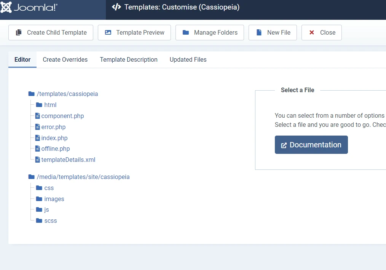Open the Updated Files tab
This screenshot has width=386, height=270.
pos(188,59)
